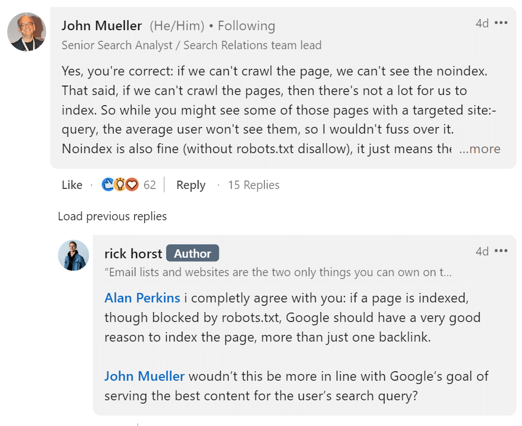Expand comment with …more link

click(480, 149)
